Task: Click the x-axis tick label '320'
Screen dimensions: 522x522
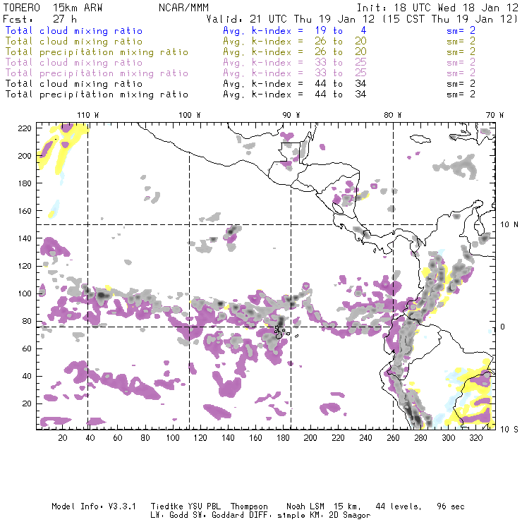Action: (x=475, y=438)
